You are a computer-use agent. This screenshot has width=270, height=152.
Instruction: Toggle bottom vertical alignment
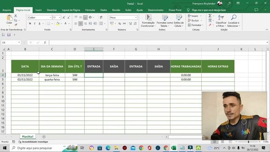85,17
